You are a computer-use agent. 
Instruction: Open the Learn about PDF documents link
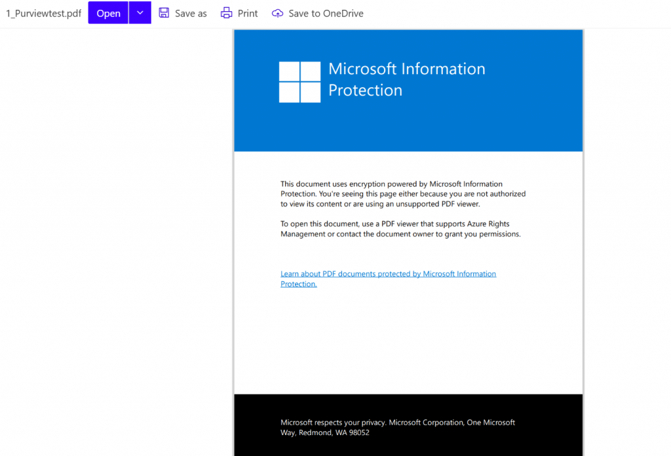(388, 274)
